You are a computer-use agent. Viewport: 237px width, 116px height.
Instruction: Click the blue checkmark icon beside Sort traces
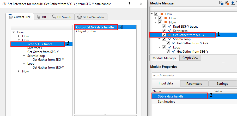170,31
